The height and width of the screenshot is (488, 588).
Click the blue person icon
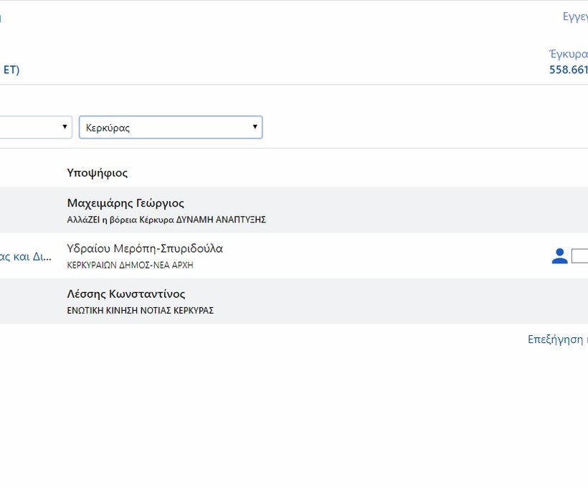point(559,256)
